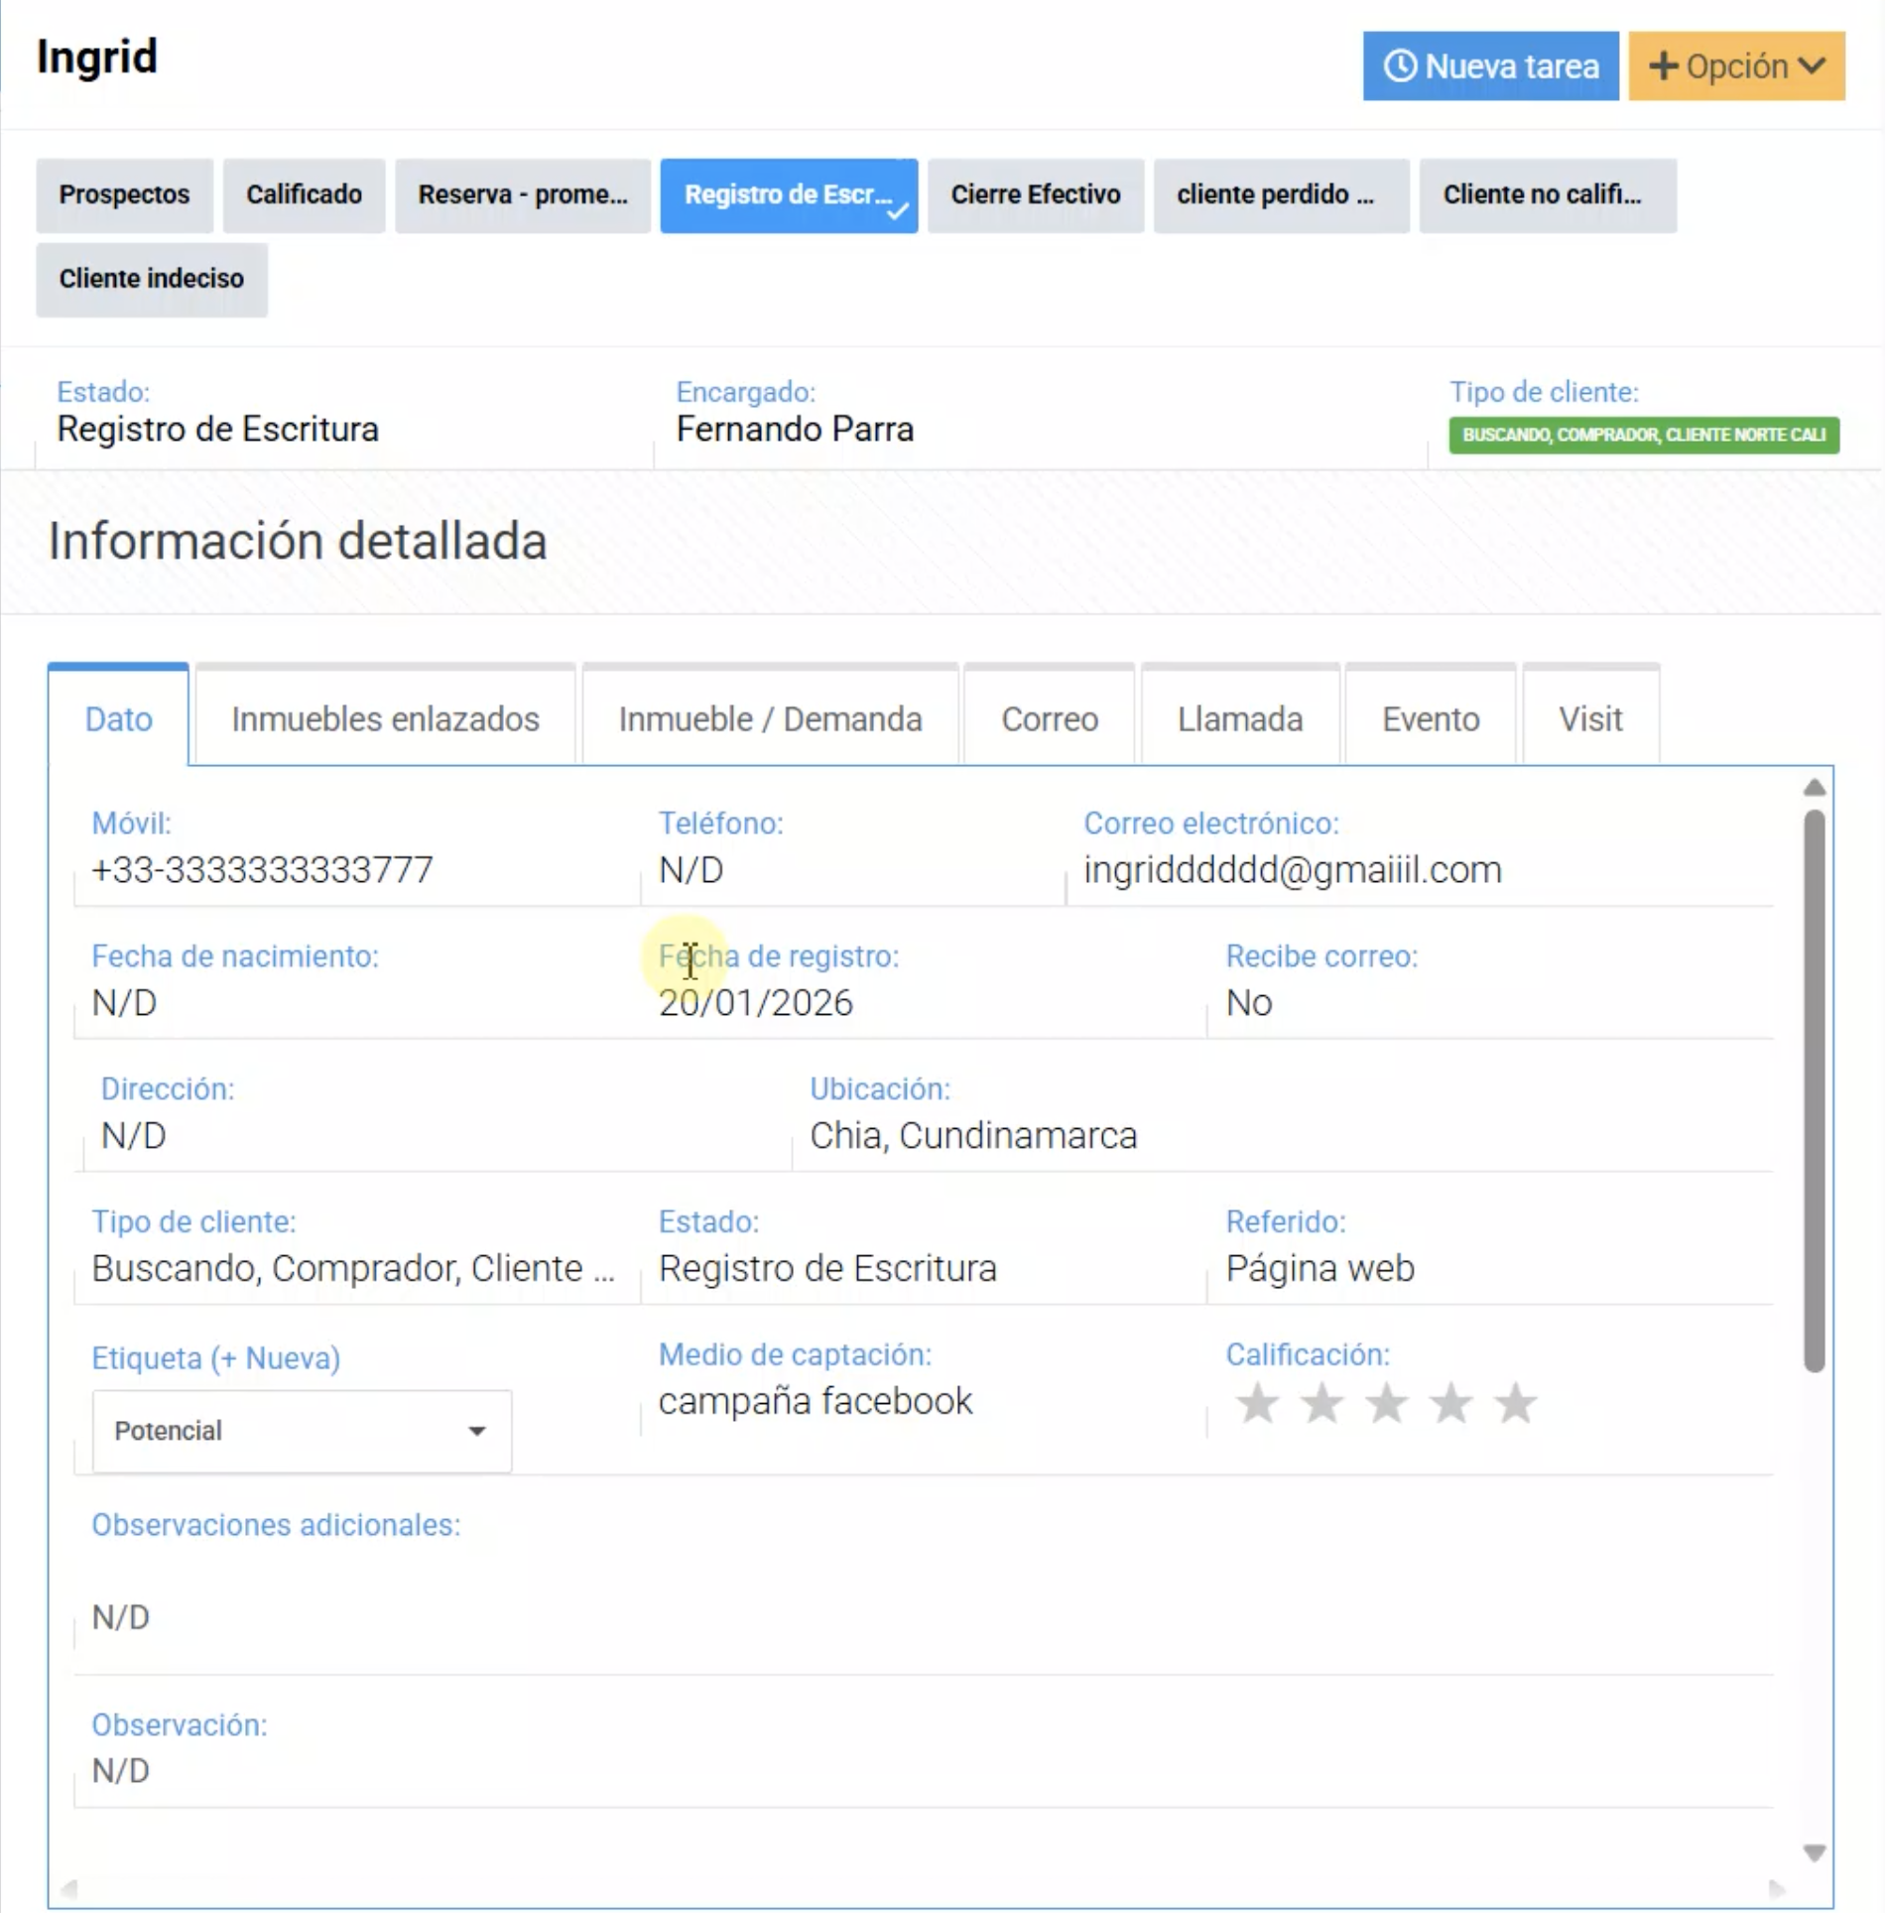The image size is (1885, 1913).
Task: Select the fourth rating star
Action: pyautogui.click(x=1450, y=1403)
